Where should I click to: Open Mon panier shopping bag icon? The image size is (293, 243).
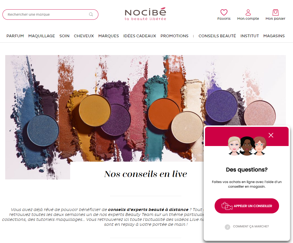click(275, 12)
